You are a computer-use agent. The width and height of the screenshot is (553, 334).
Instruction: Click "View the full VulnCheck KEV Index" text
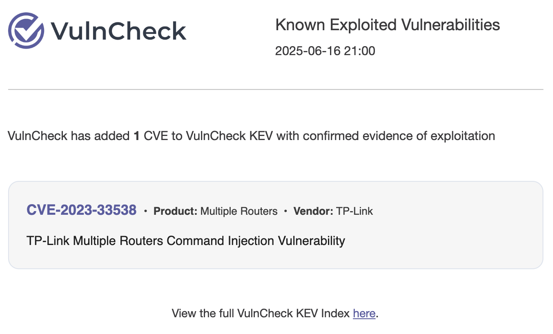(261, 314)
